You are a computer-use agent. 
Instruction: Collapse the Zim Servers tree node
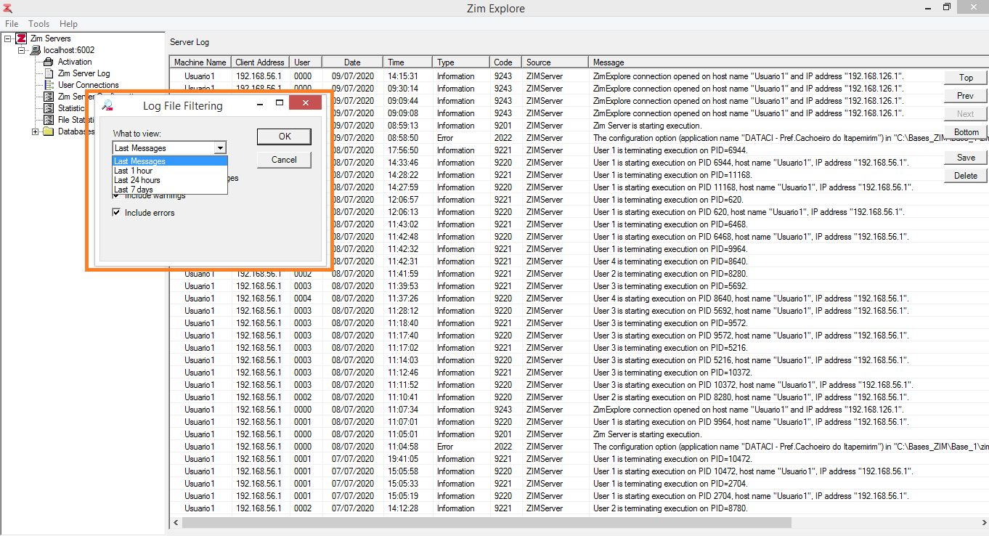[7, 38]
